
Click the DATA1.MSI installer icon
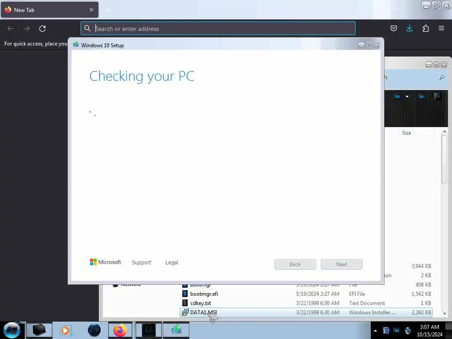point(185,312)
